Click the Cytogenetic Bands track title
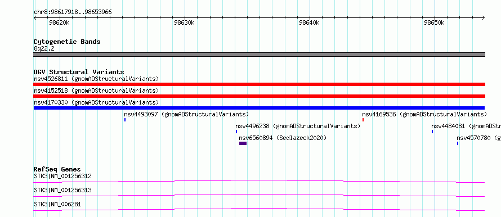 67,42
